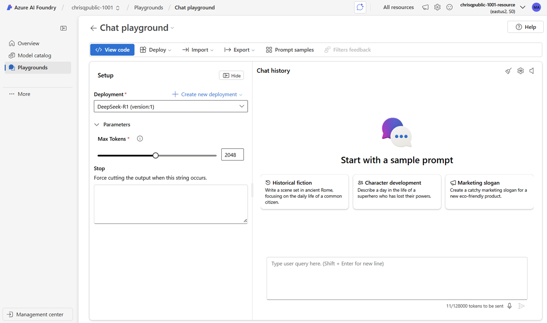
Task: Click the Max Tokens value field 2048
Action: tap(232, 155)
